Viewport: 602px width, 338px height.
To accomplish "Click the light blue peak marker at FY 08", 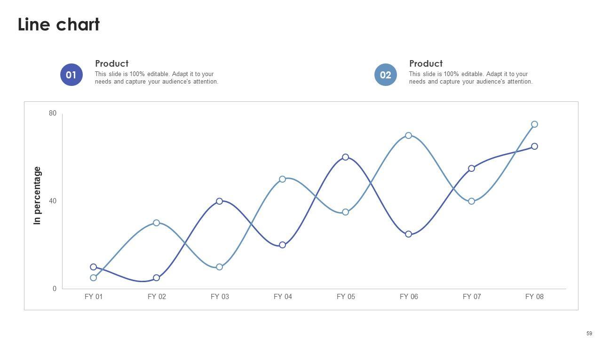I will tap(534, 124).
